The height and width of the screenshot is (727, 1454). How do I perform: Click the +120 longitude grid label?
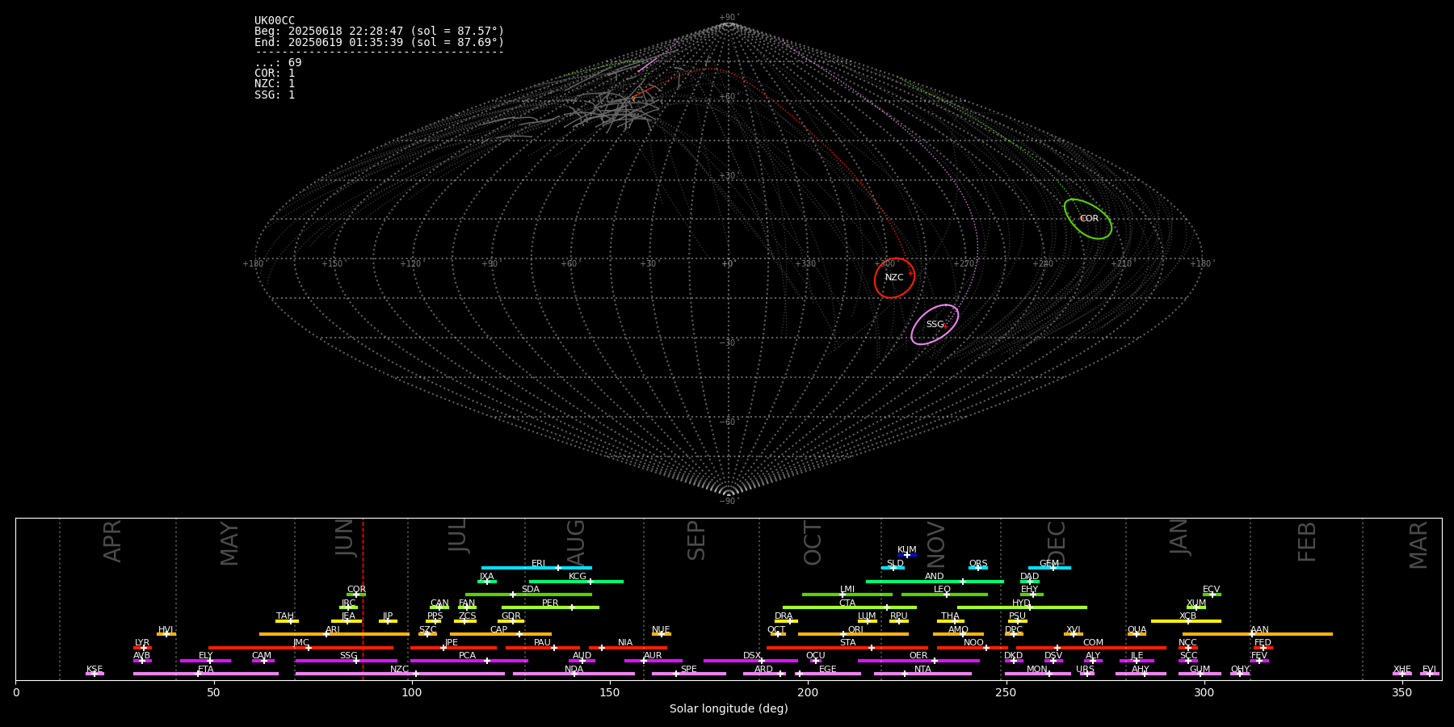coord(410,264)
